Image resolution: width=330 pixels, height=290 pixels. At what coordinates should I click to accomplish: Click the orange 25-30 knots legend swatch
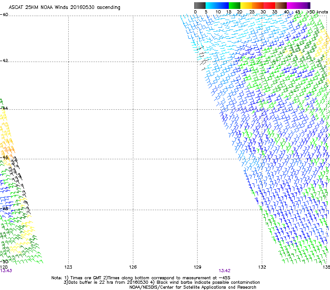click(258, 5)
